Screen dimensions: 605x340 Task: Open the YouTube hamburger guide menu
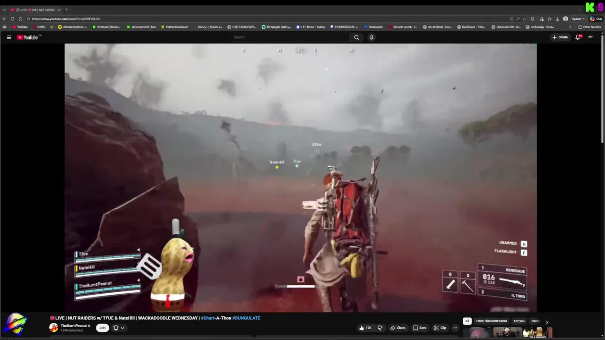pos(9,37)
